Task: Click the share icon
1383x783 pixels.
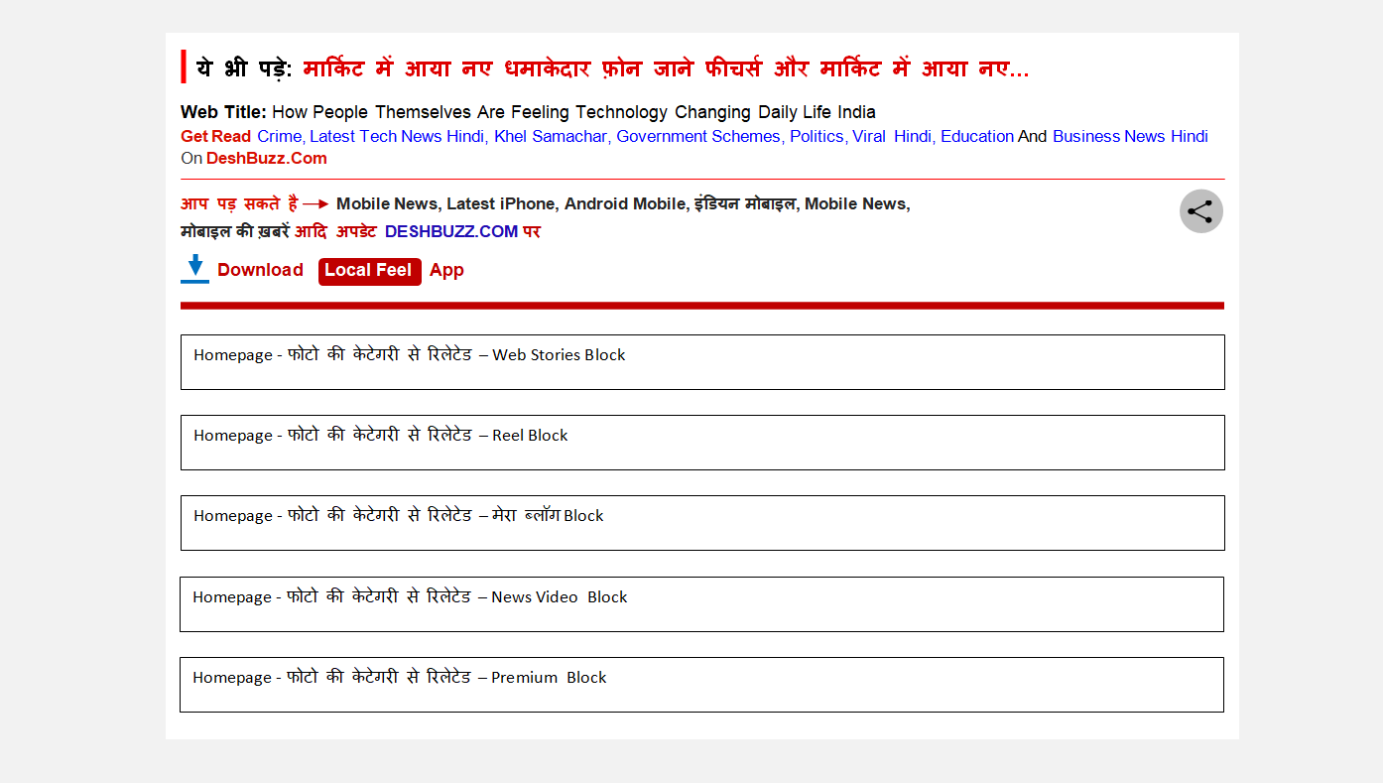Action: (1200, 211)
